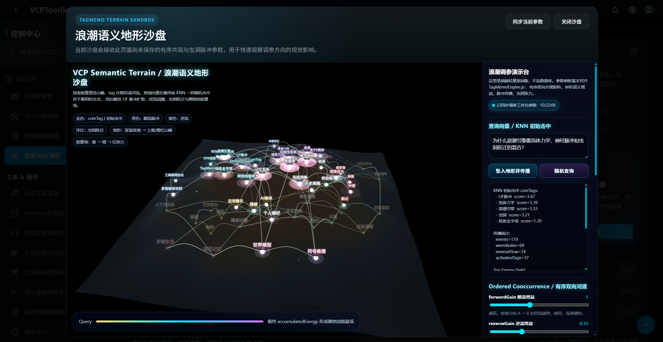Screen dimensions: 663x342
Task: Click the right panel vertical scrollbar
Action: coord(596,121)
